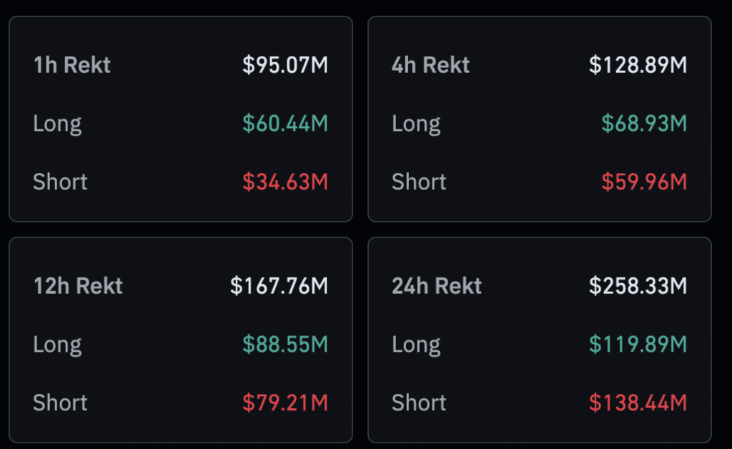The height and width of the screenshot is (449, 732).
Task: Click the Long label in 1h Rekt card
Action: tap(57, 124)
